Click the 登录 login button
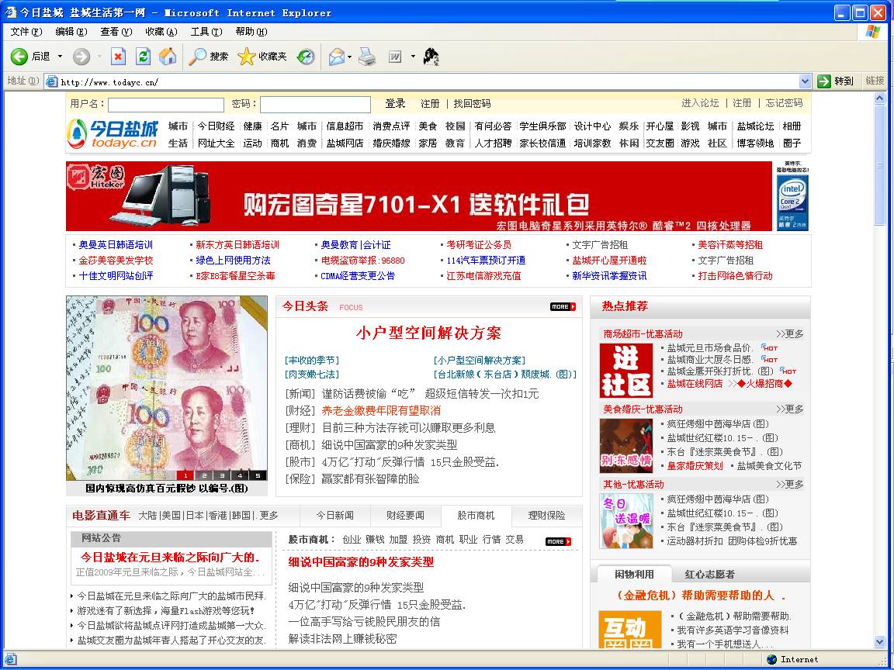The image size is (894, 670). pyautogui.click(x=395, y=104)
